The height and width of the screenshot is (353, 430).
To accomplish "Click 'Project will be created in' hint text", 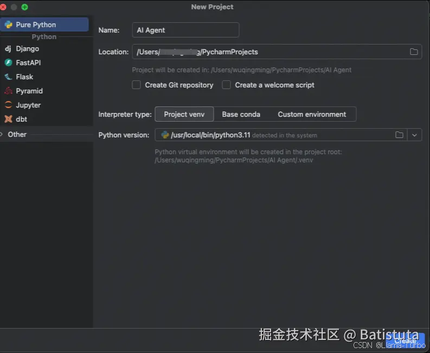I will tap(242, 70).
